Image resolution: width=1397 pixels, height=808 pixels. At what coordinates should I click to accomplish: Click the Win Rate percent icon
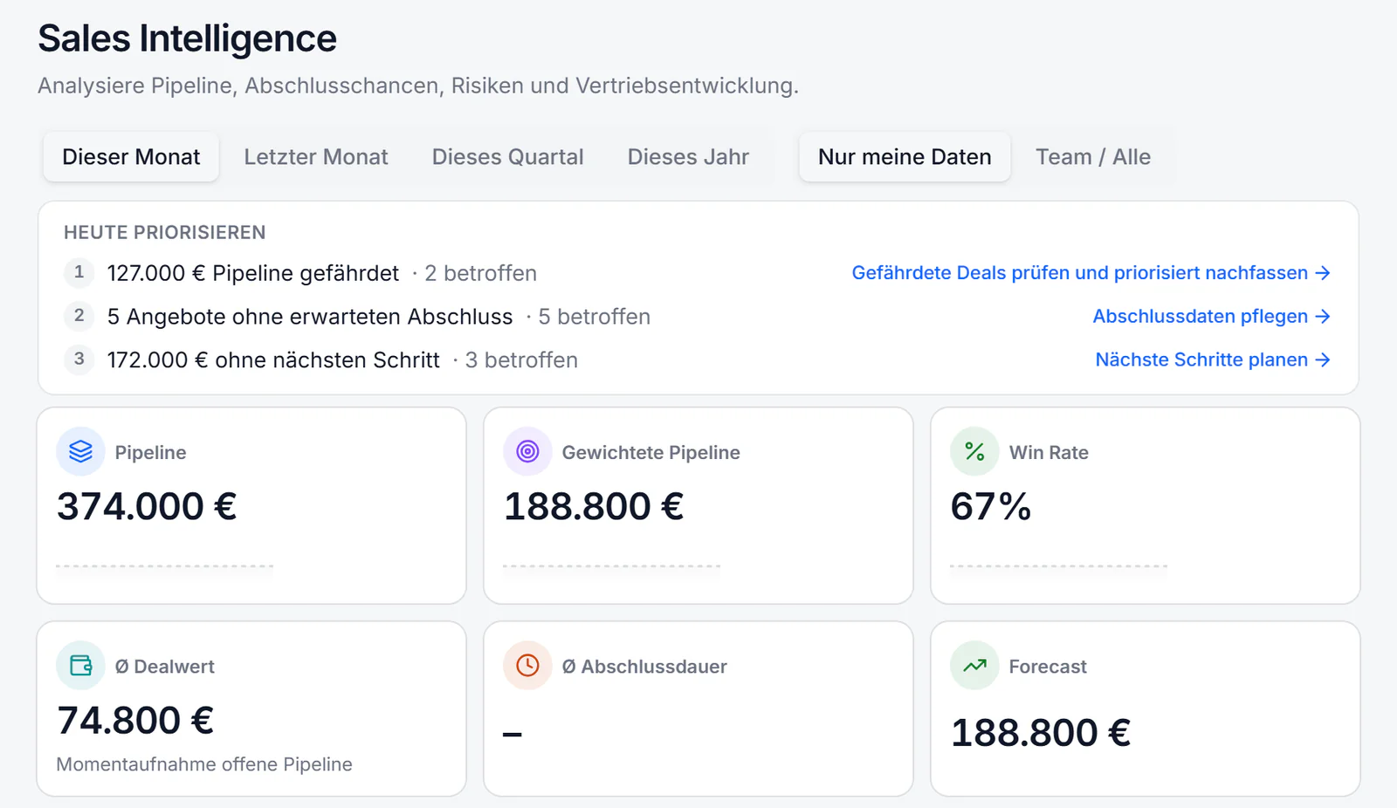point(974,451)
